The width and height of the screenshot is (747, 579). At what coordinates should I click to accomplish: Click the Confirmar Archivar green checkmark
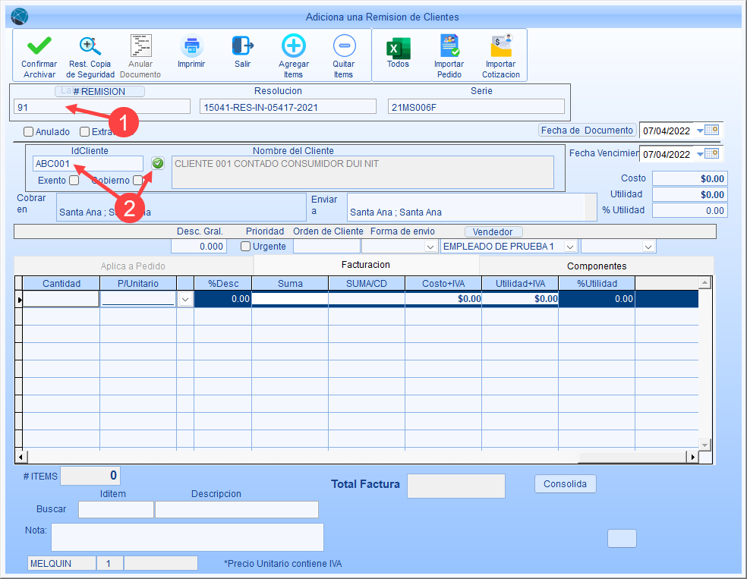(x=39, y=46)
